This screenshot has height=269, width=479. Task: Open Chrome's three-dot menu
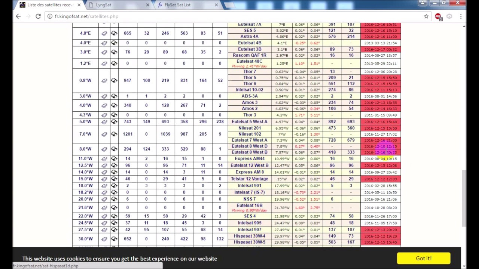pyautogui.click(x=461, y=16)
